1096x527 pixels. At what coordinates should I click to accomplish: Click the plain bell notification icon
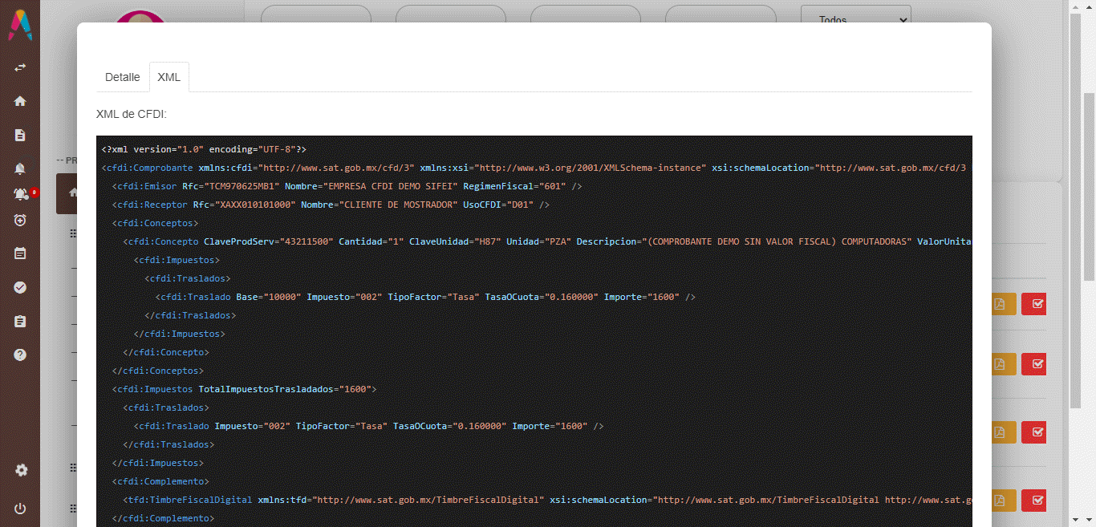tap(20, 168)
